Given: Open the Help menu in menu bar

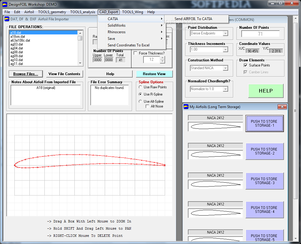Looking at the screenshot, I should 151,12.
